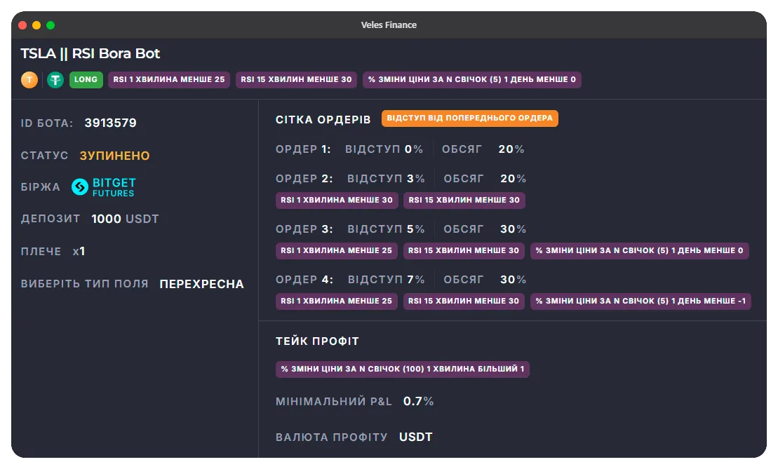Screen dimensions: 778x469
Task: Click the bot ID number 3913579
Action: [110, 123]
